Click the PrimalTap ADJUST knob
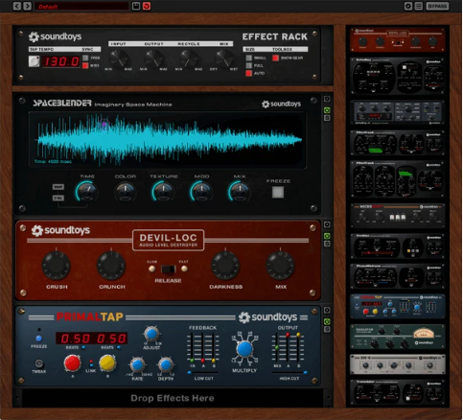This screenshot has height=420, width=463. 151,334
